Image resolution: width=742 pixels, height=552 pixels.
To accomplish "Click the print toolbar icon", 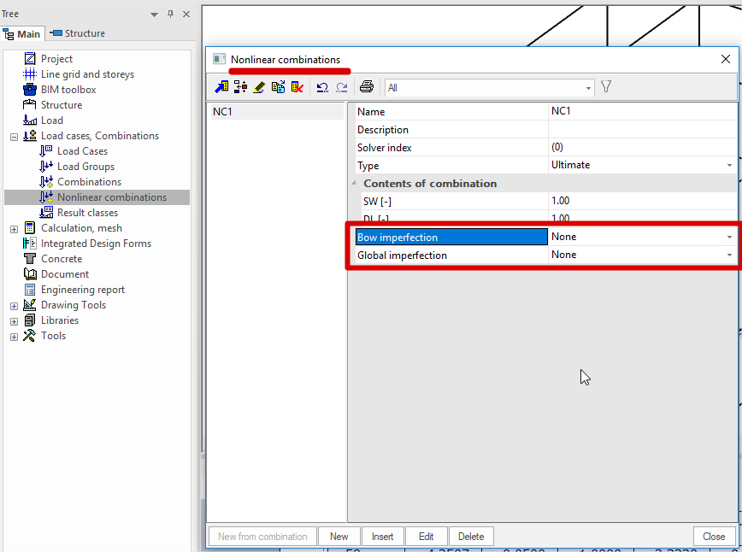I will (367, 87).
